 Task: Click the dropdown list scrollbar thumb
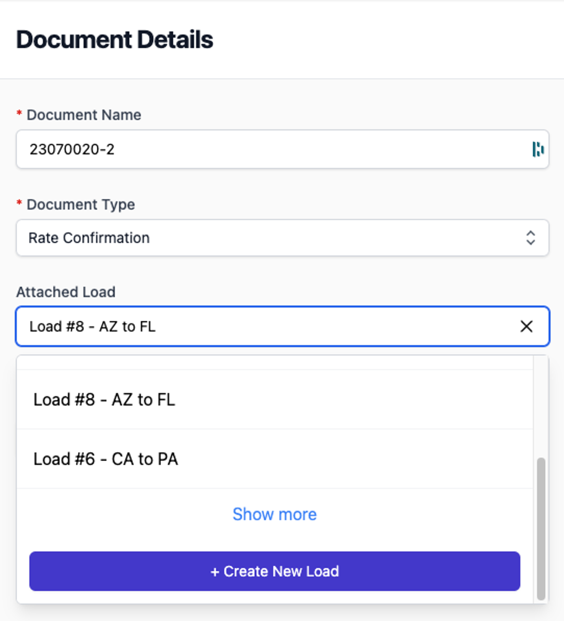pos(541,529)
